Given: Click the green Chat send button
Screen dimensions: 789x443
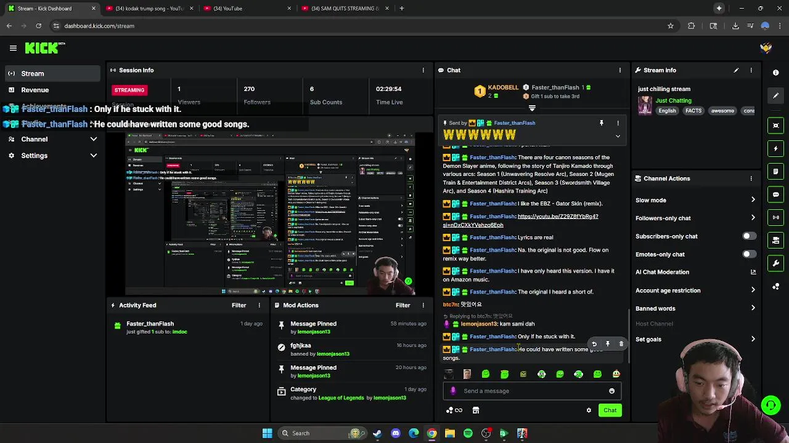Looking at the screenshot, I should pyautogui.click(x=610, y=410).
